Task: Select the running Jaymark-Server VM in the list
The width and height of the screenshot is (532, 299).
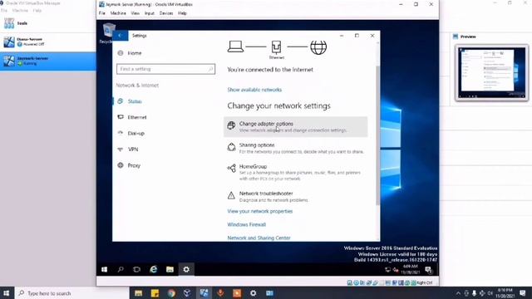Action: pos(47,61)
